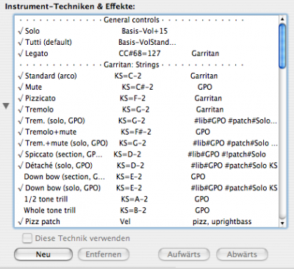Click the scrollbar down arrow
The height and width of the screenshot is (269, 294).
(x=282, y=223)
